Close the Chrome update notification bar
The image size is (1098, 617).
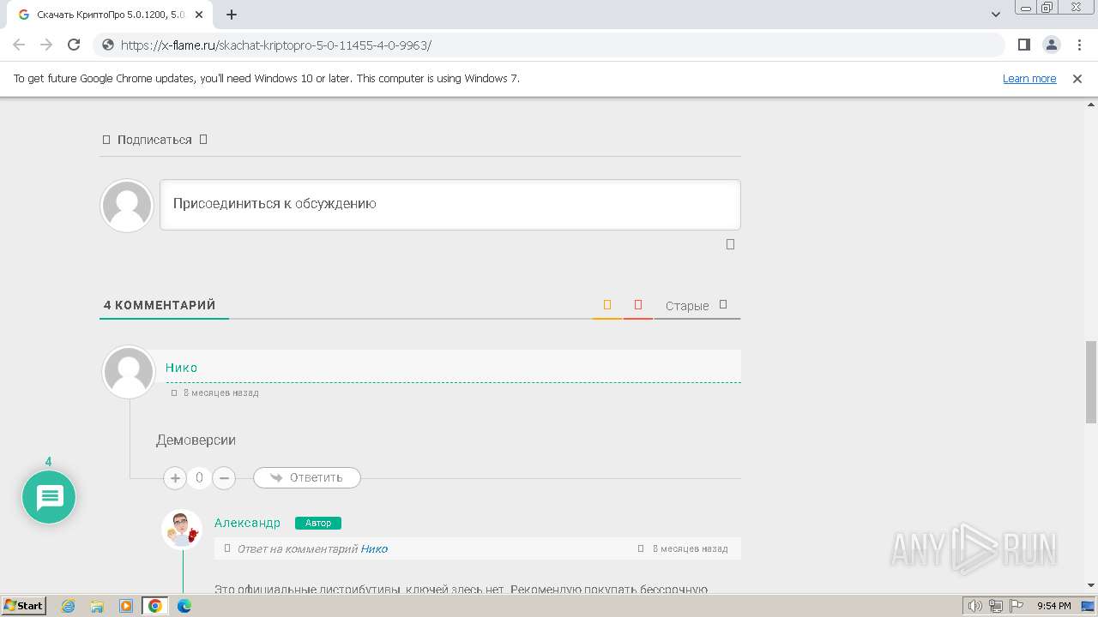click(x=1077, y=78)
